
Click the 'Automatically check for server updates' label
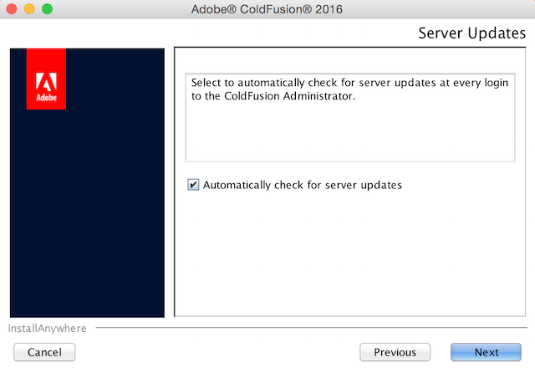pyautogui.click(x=303, y=185)
